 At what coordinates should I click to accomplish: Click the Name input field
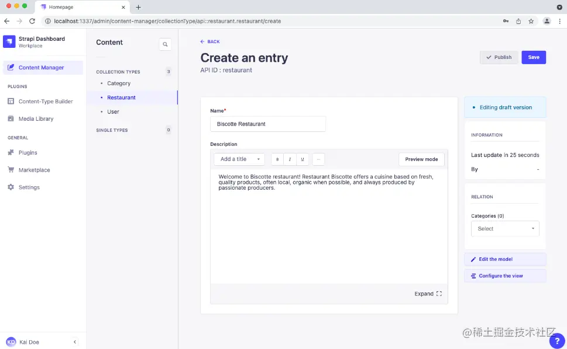coord(268,124)
